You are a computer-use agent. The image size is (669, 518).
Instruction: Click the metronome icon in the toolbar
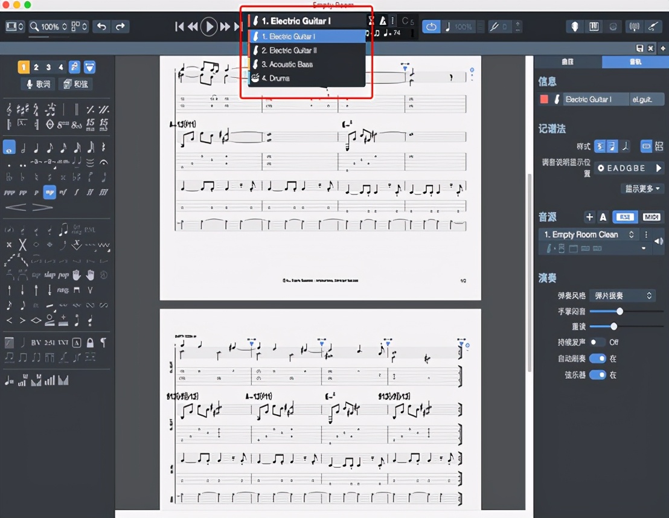tap(383, 21)
